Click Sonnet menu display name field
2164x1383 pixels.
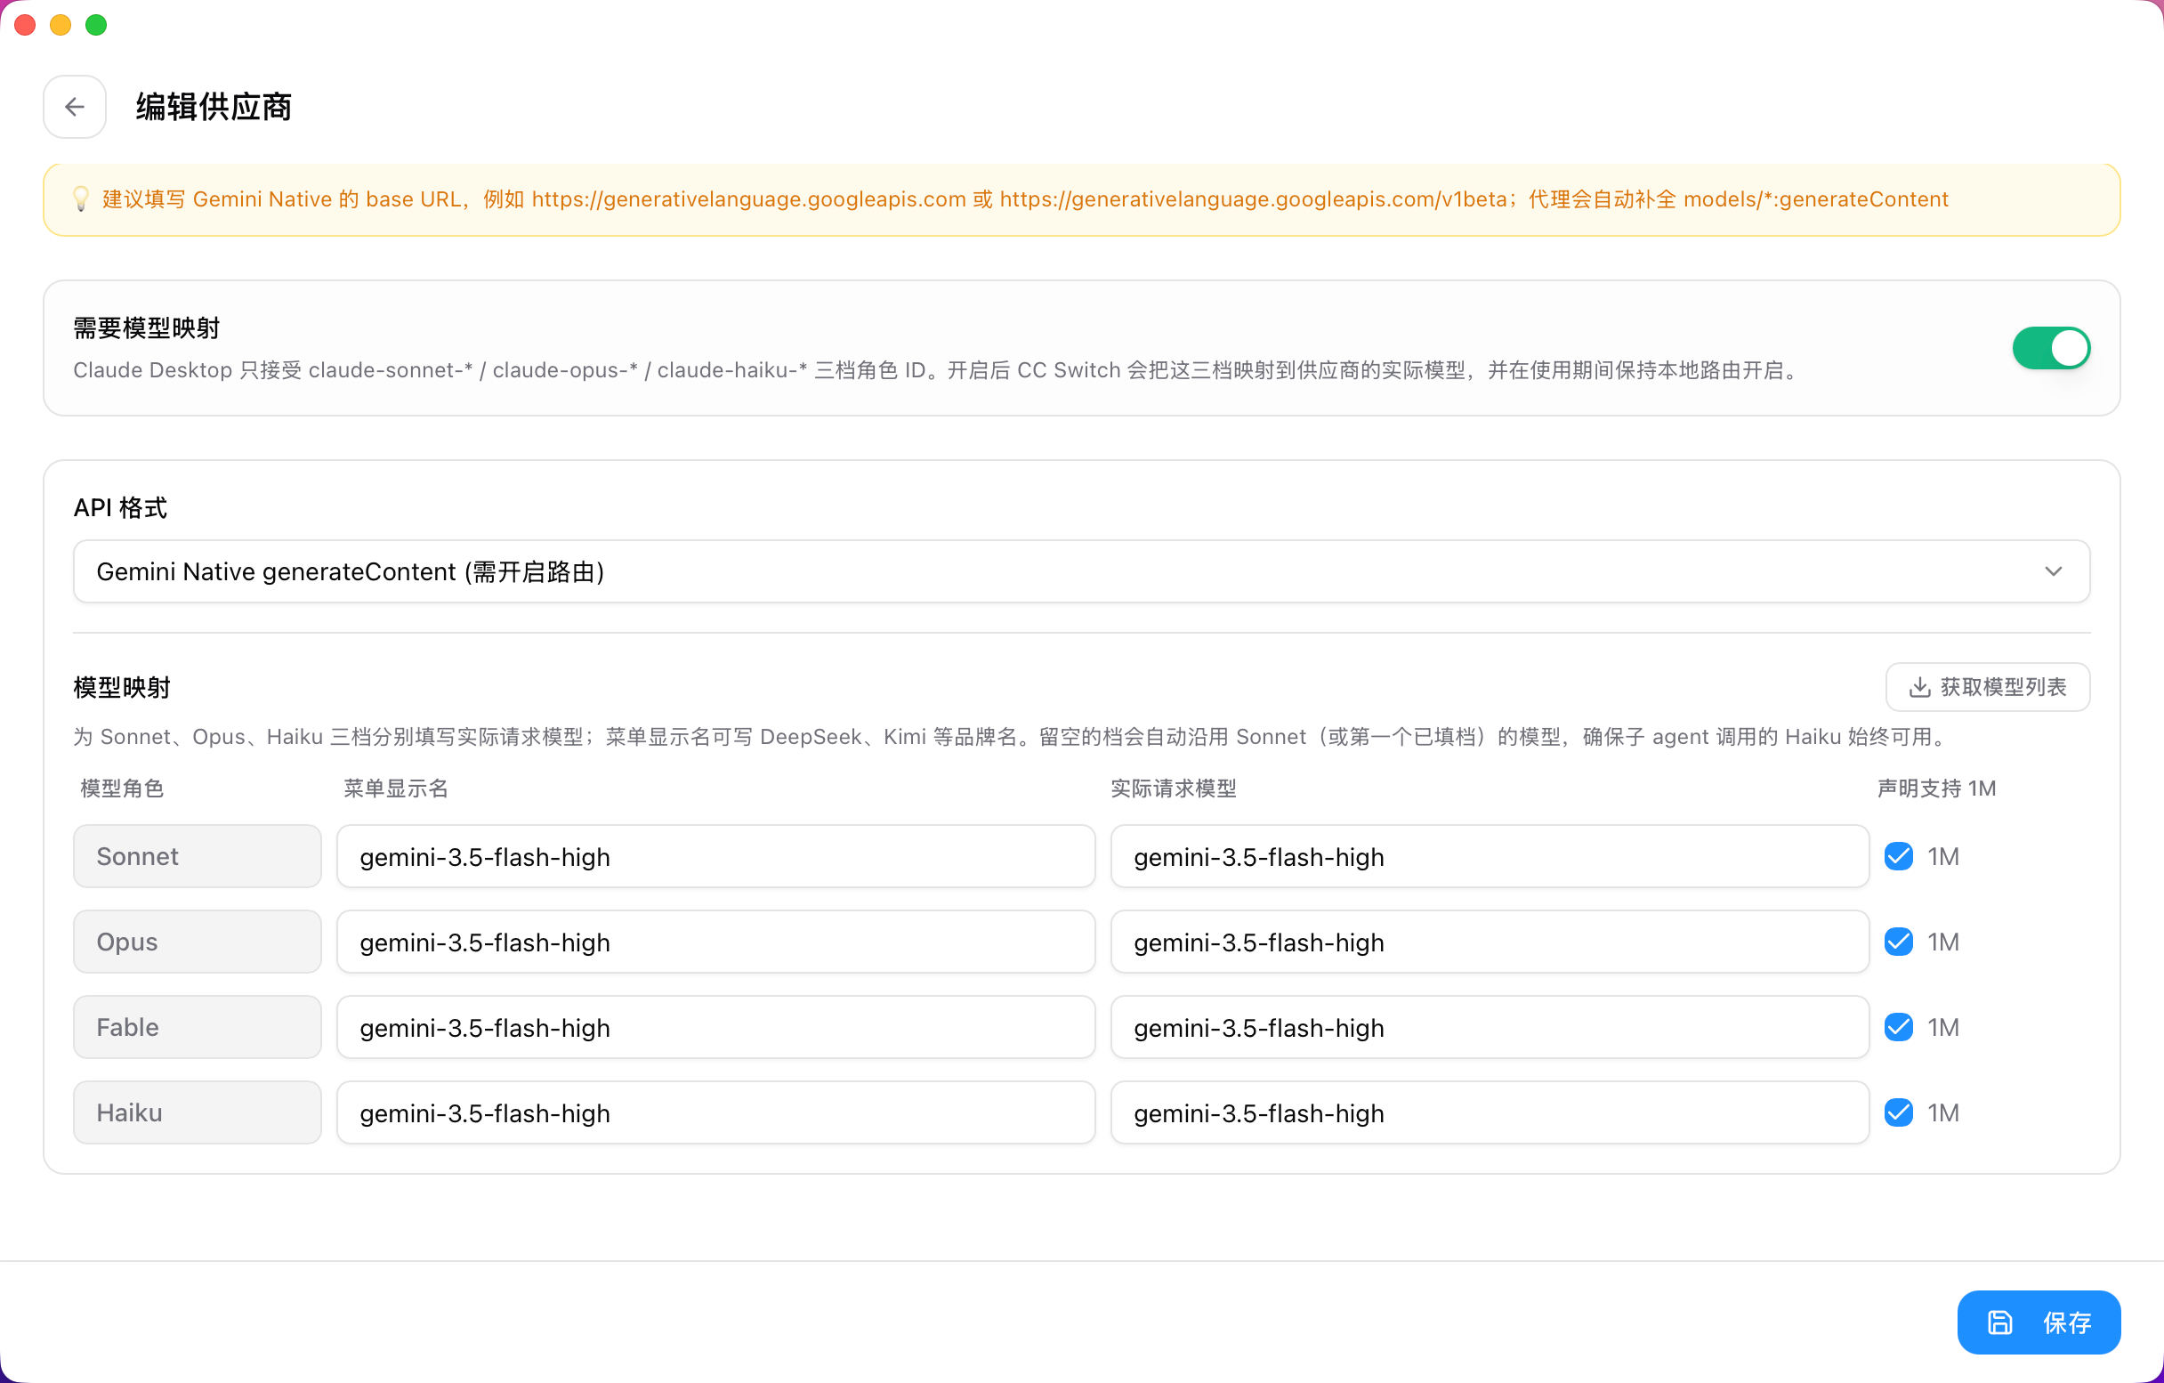715,856
